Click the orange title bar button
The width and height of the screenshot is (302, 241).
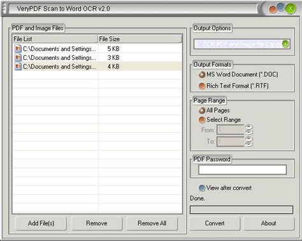273,10
